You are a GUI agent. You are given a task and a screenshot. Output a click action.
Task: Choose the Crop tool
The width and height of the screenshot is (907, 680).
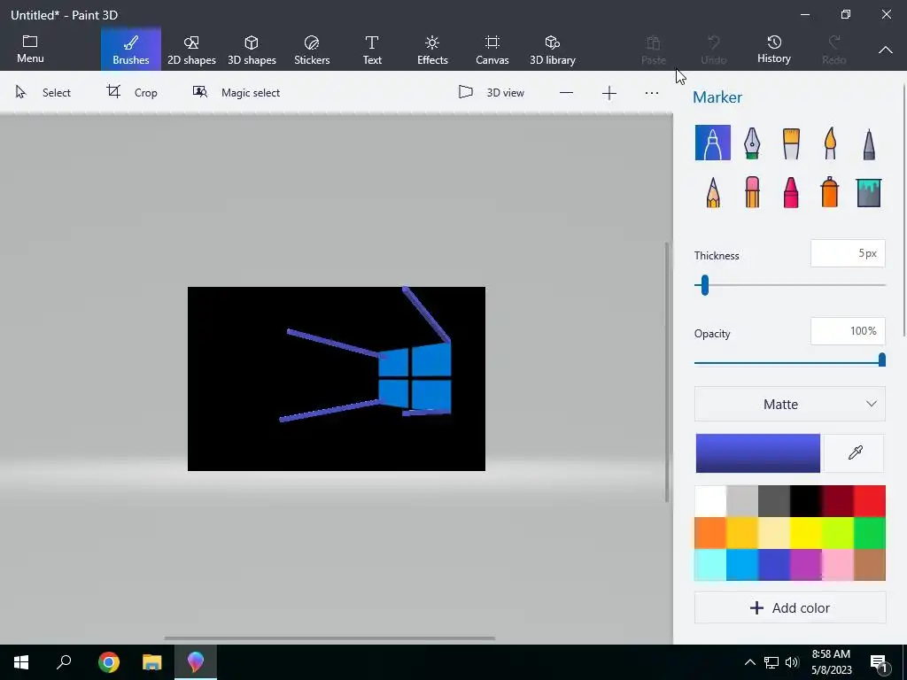132,92
